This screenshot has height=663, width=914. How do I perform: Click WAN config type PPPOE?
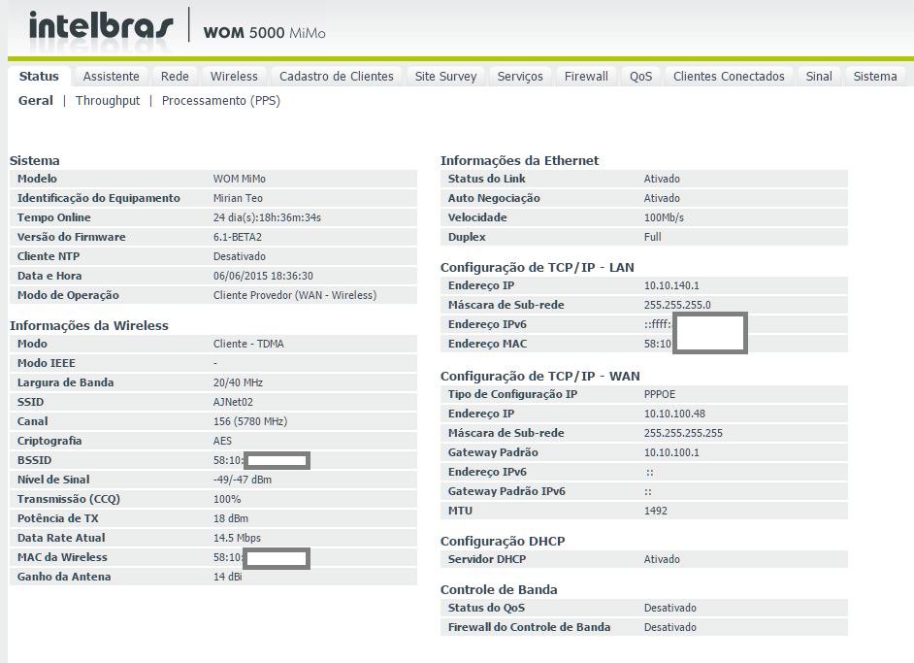tap(659, 394)
